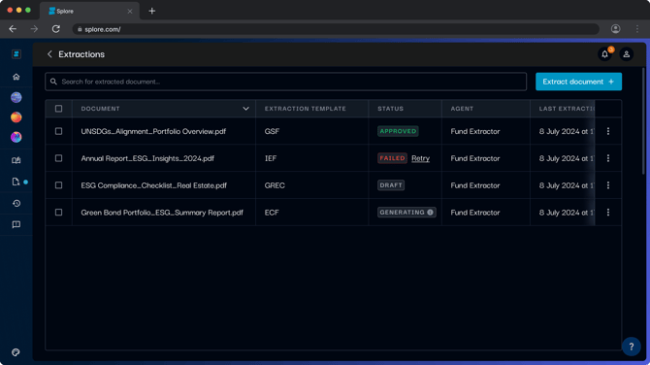
Task: Click the DRAFT status badge
Action: (391, 185)
